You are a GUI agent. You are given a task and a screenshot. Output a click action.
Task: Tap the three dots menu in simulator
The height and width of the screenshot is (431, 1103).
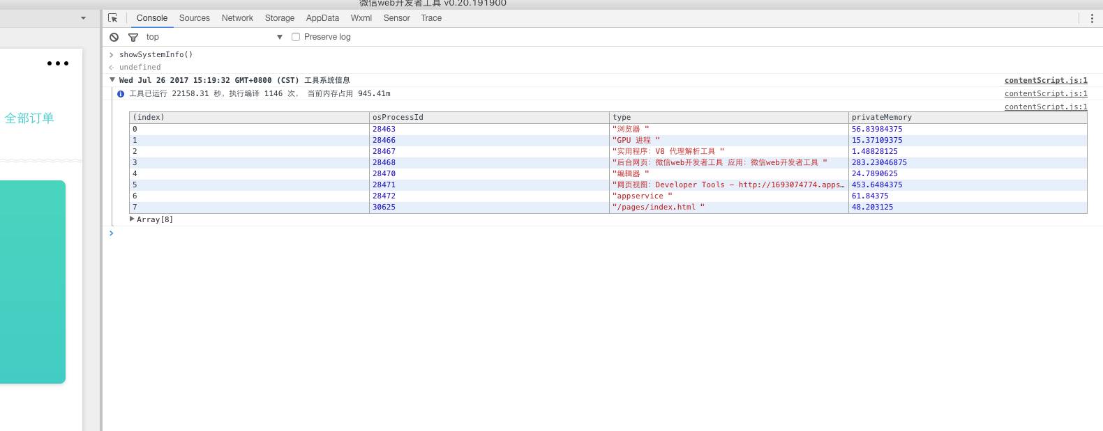58,63
